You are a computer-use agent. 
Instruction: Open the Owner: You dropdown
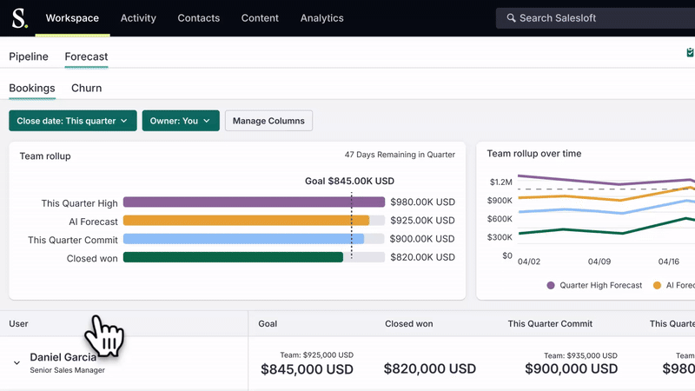click(181, 121)
